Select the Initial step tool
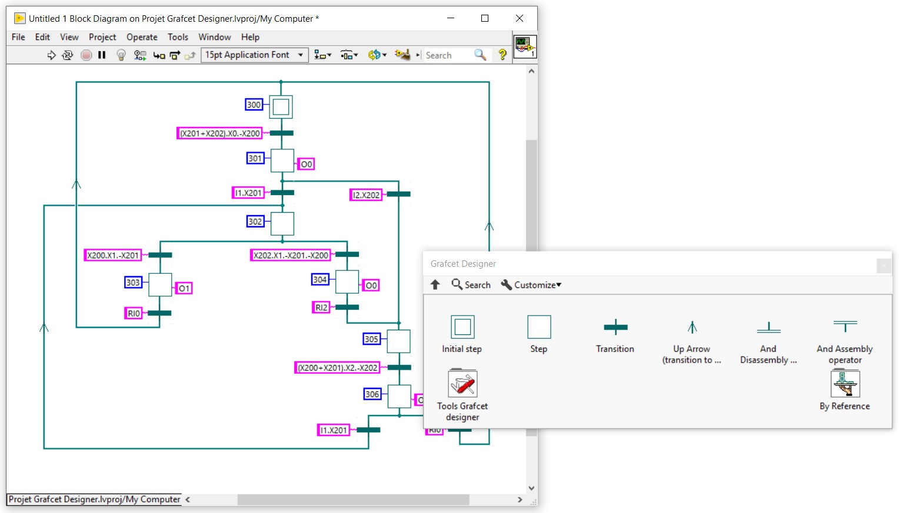The image size is (902, 513). coord(462,327)
